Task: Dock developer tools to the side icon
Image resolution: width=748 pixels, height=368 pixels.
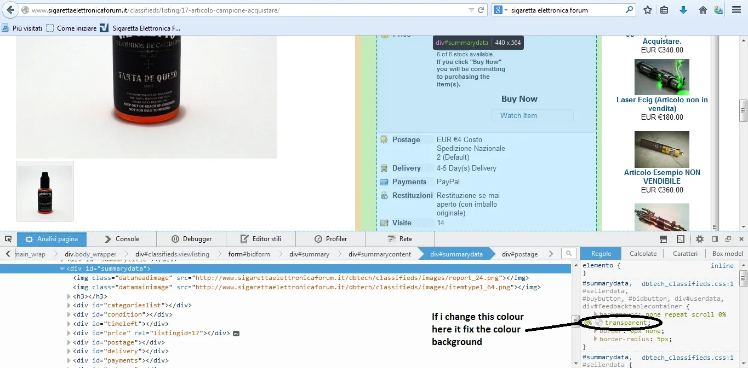Action: coord(715,239)
